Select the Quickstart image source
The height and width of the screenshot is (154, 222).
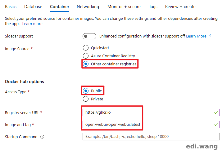(86, 48)
